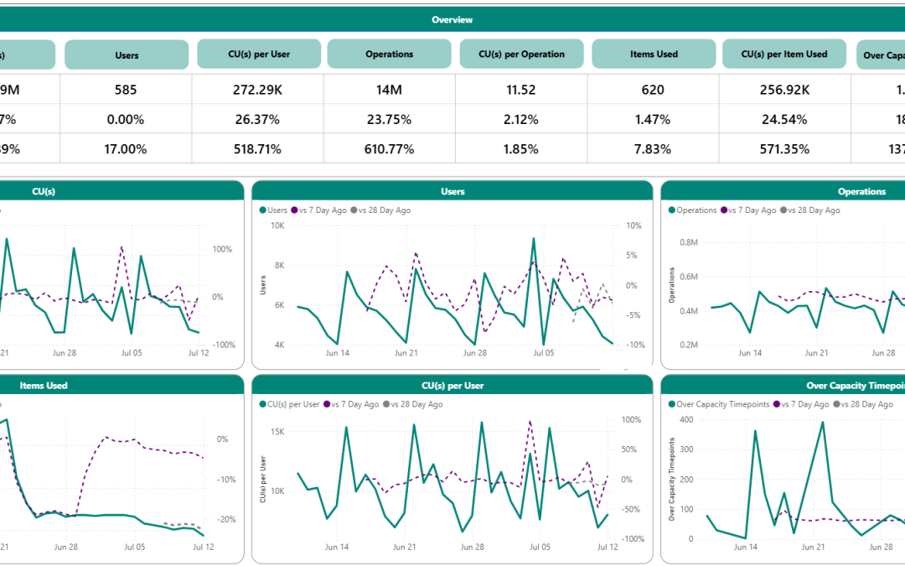Click Jul 12 x-axis label in CU(s) per User chart
Viewport: 905px width, 566px height.
(x=608, y=547)
